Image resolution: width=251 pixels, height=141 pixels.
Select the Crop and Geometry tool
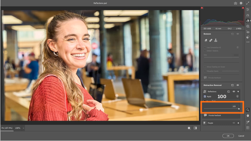(248, 15)
